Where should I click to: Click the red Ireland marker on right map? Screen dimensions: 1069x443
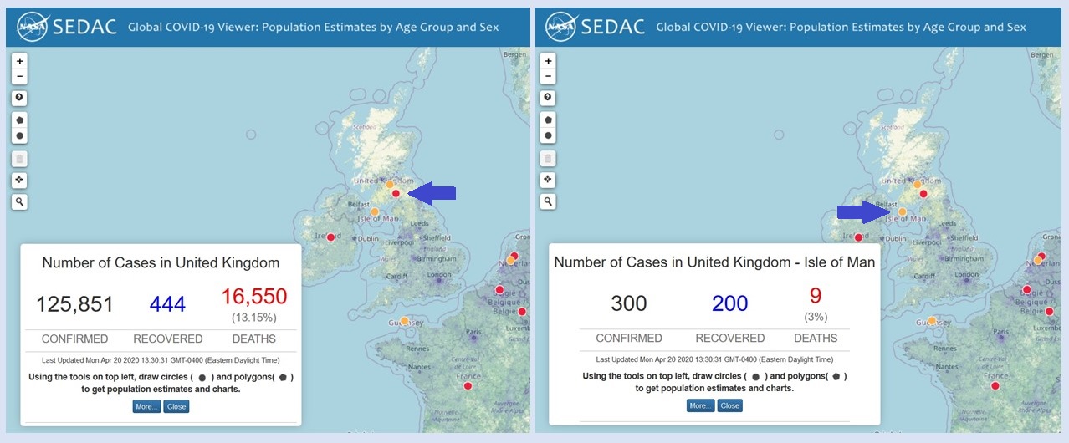(858, 237)
